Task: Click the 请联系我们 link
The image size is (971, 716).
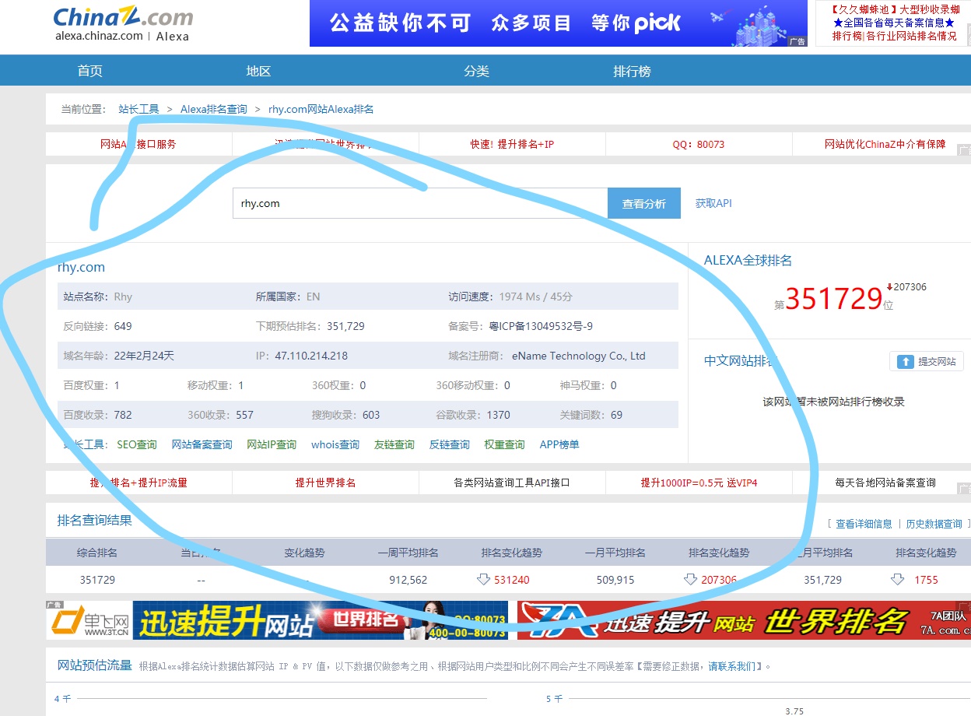Action: point(731,666)
